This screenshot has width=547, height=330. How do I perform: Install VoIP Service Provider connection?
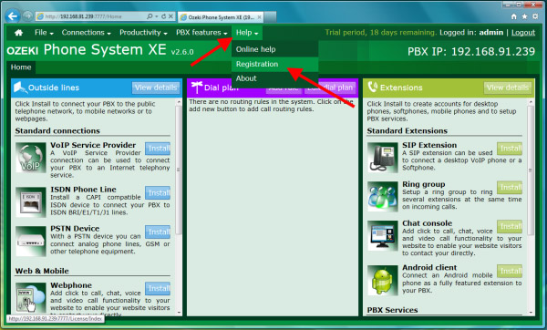tap(158, 149)
